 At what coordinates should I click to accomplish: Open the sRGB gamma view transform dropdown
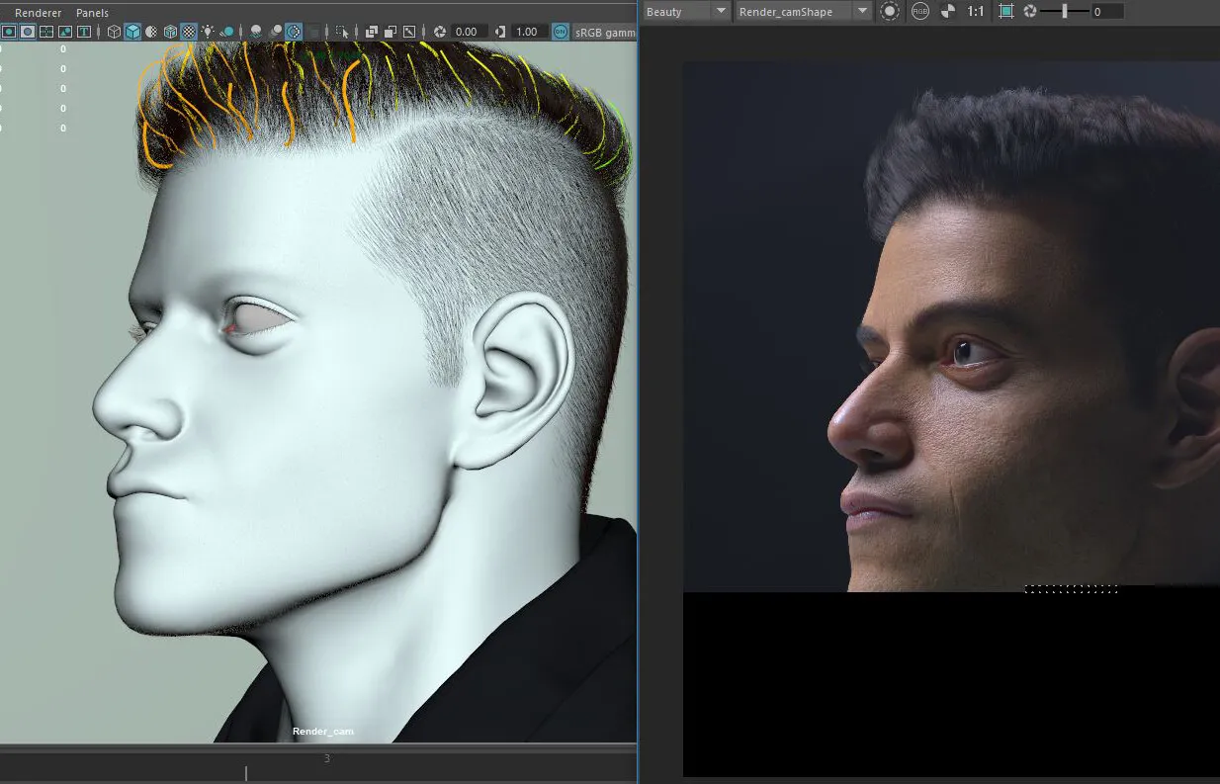point(605,32)
